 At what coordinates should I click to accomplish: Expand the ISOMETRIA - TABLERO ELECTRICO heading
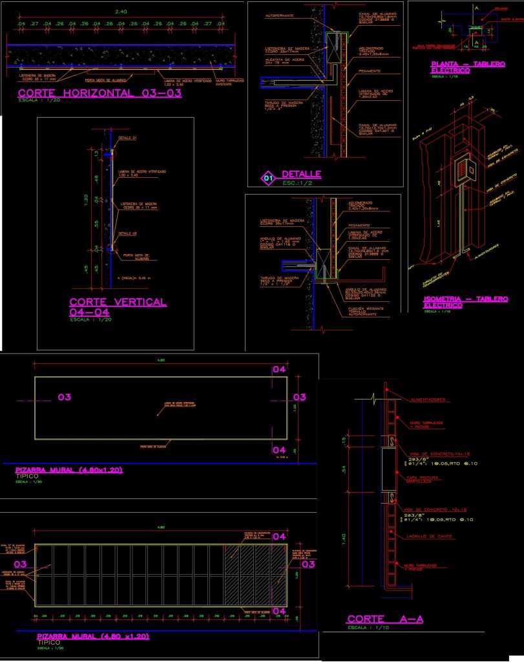coord(467,299)
